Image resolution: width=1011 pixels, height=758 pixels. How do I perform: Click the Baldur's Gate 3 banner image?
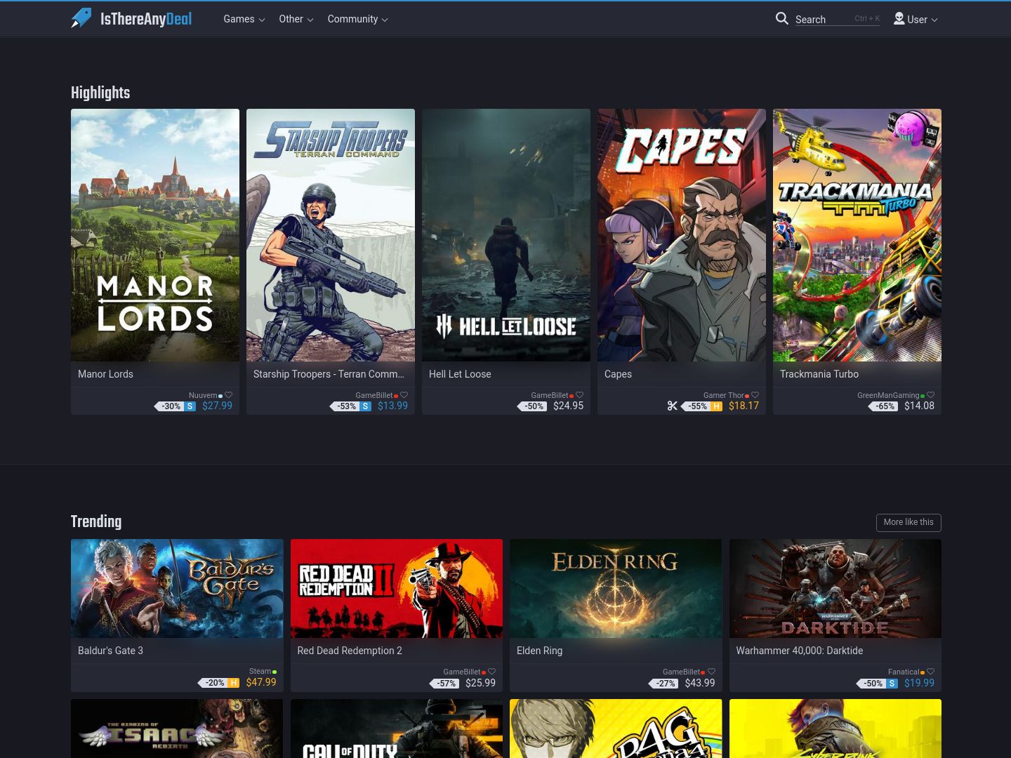coord(177,588)
